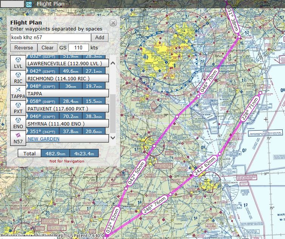Close the Flight Plan panel

113,23
